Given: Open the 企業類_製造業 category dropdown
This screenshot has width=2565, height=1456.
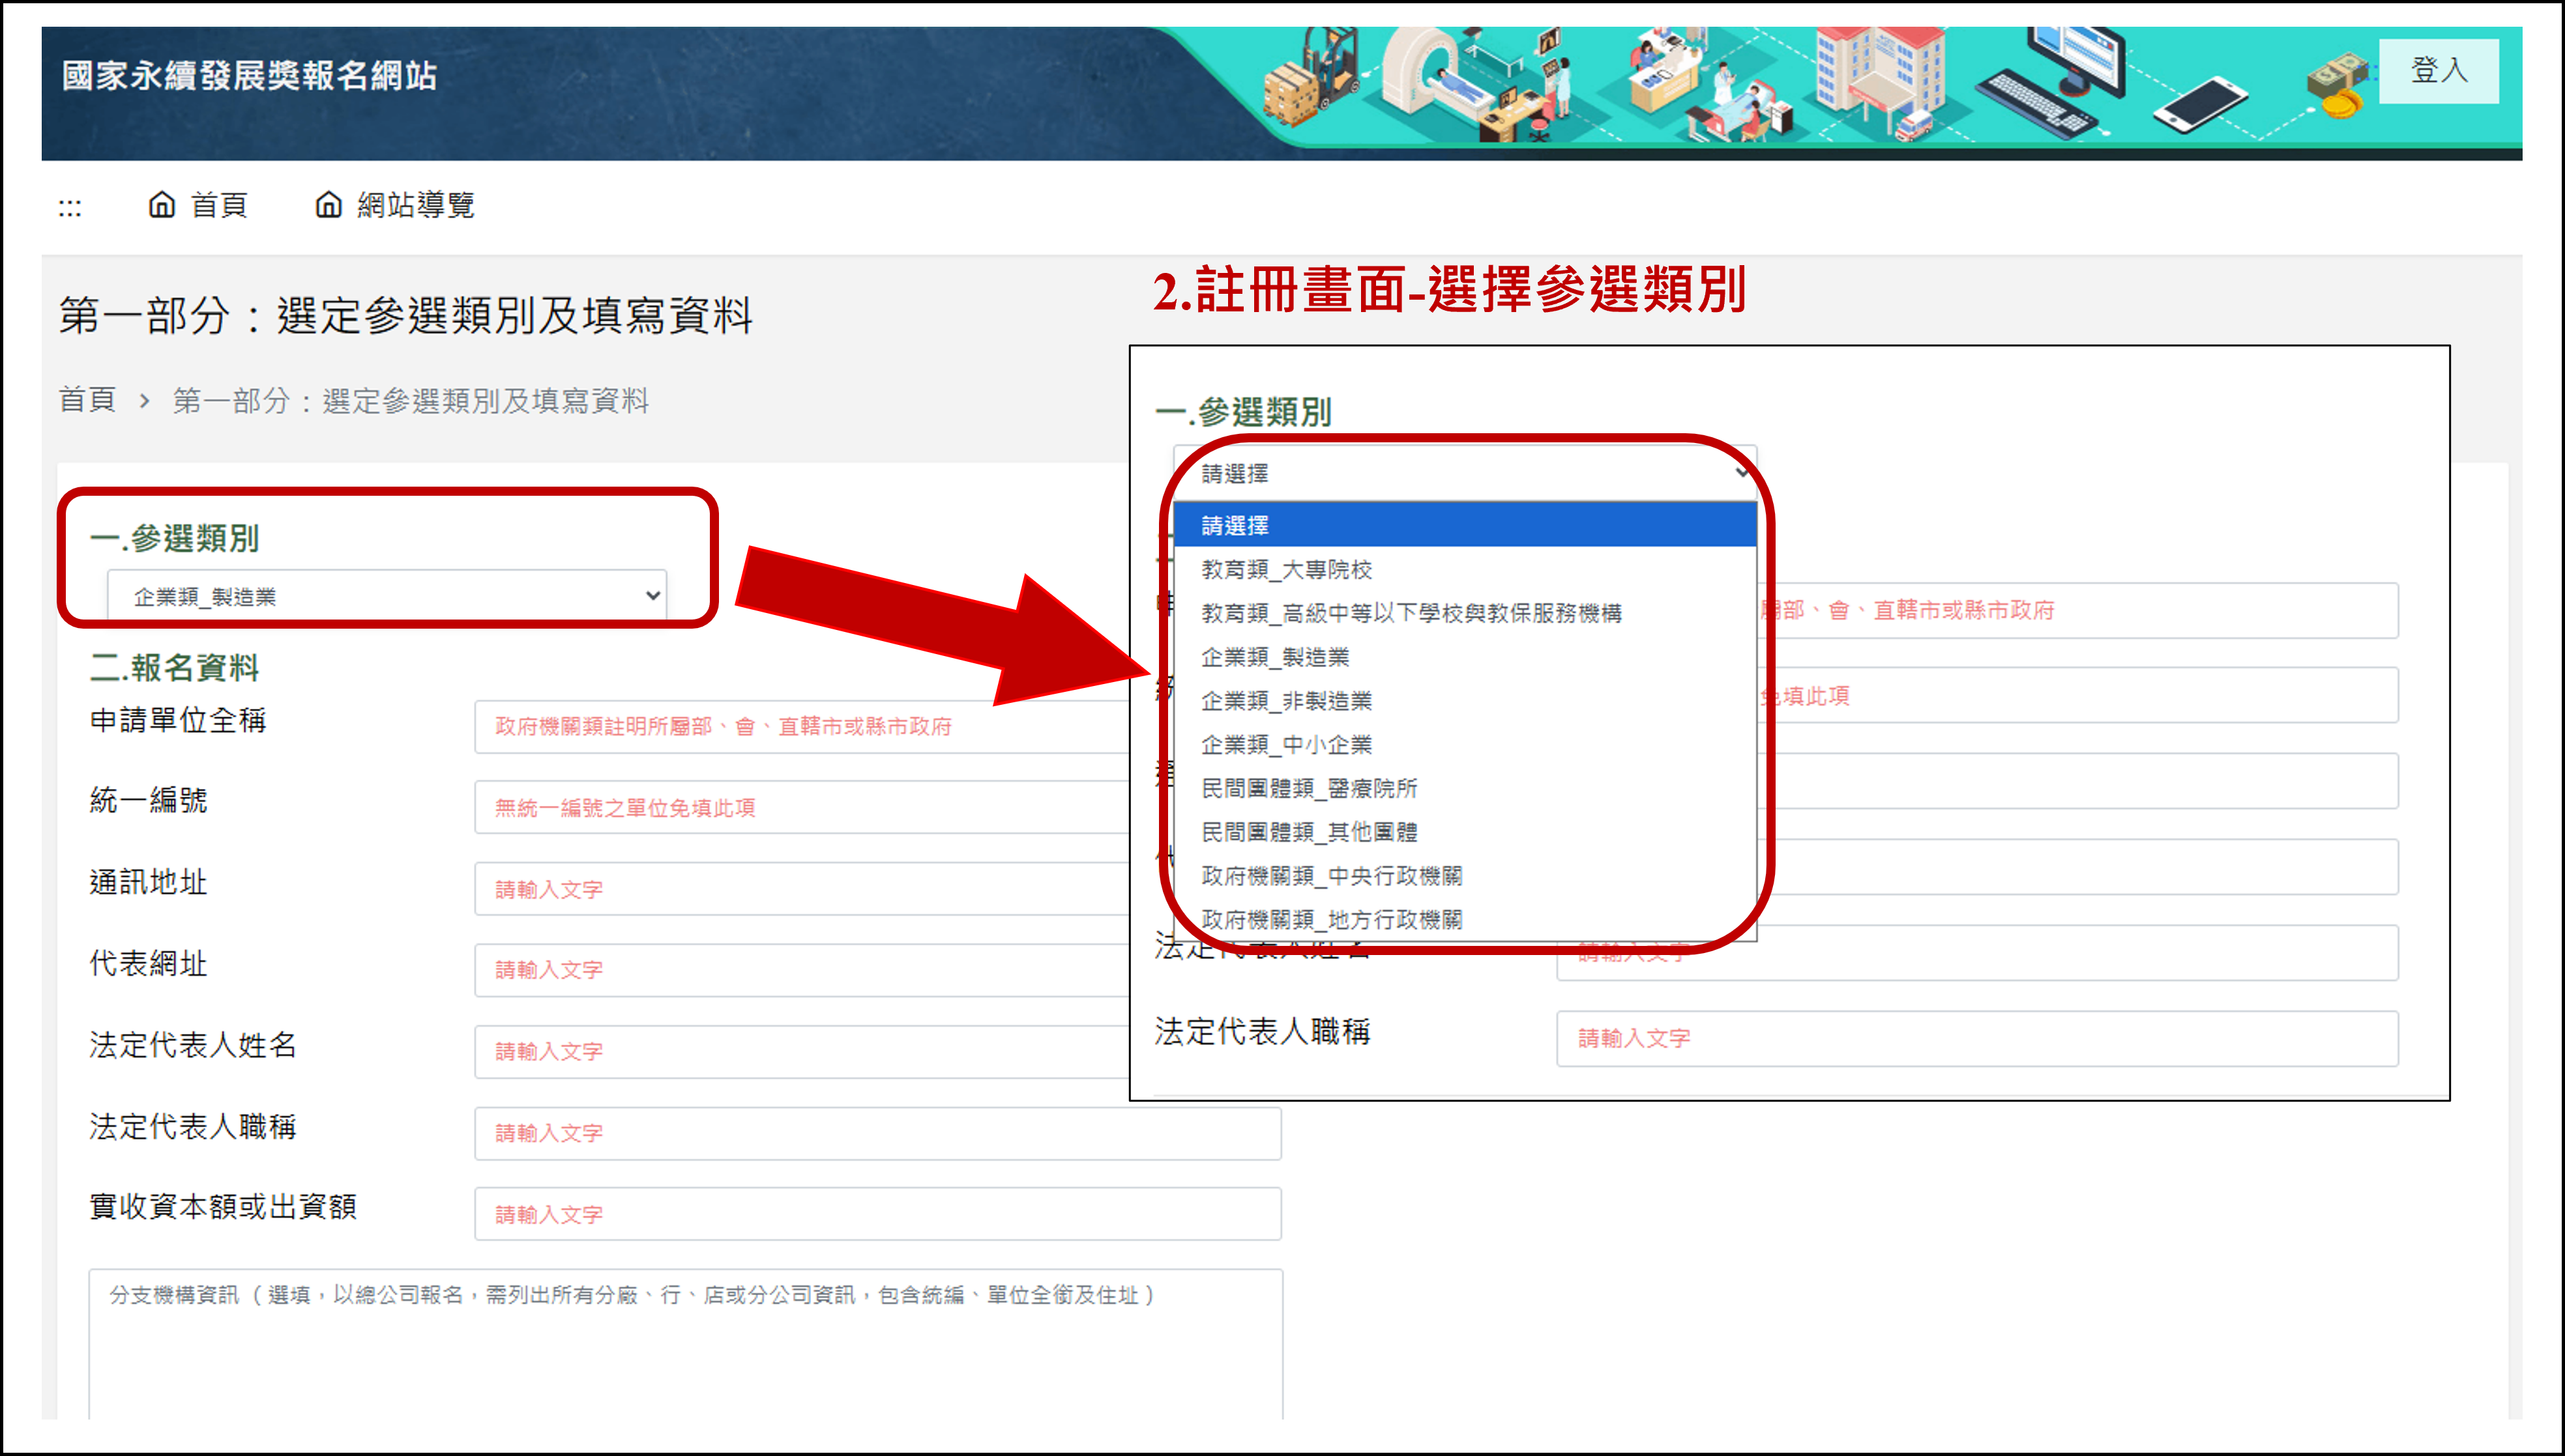Looking at the screenshot, I should 387,596.
